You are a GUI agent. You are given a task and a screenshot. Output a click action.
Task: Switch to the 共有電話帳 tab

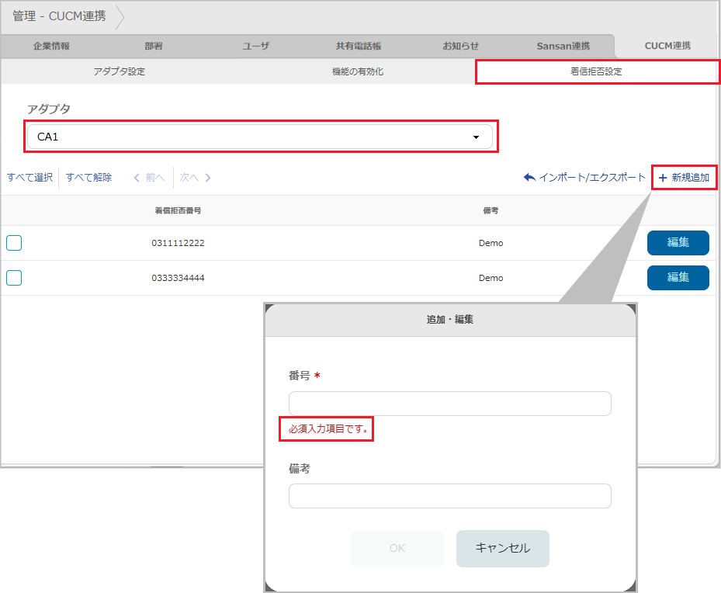358,46
